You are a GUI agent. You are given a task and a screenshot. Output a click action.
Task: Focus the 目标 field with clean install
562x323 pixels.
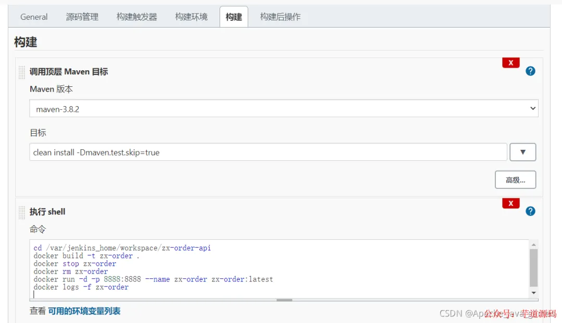(x=268, y=152)
